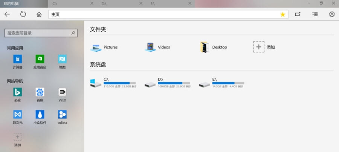
Task: Click the C:\ drive usage bar
Action: 119,83
